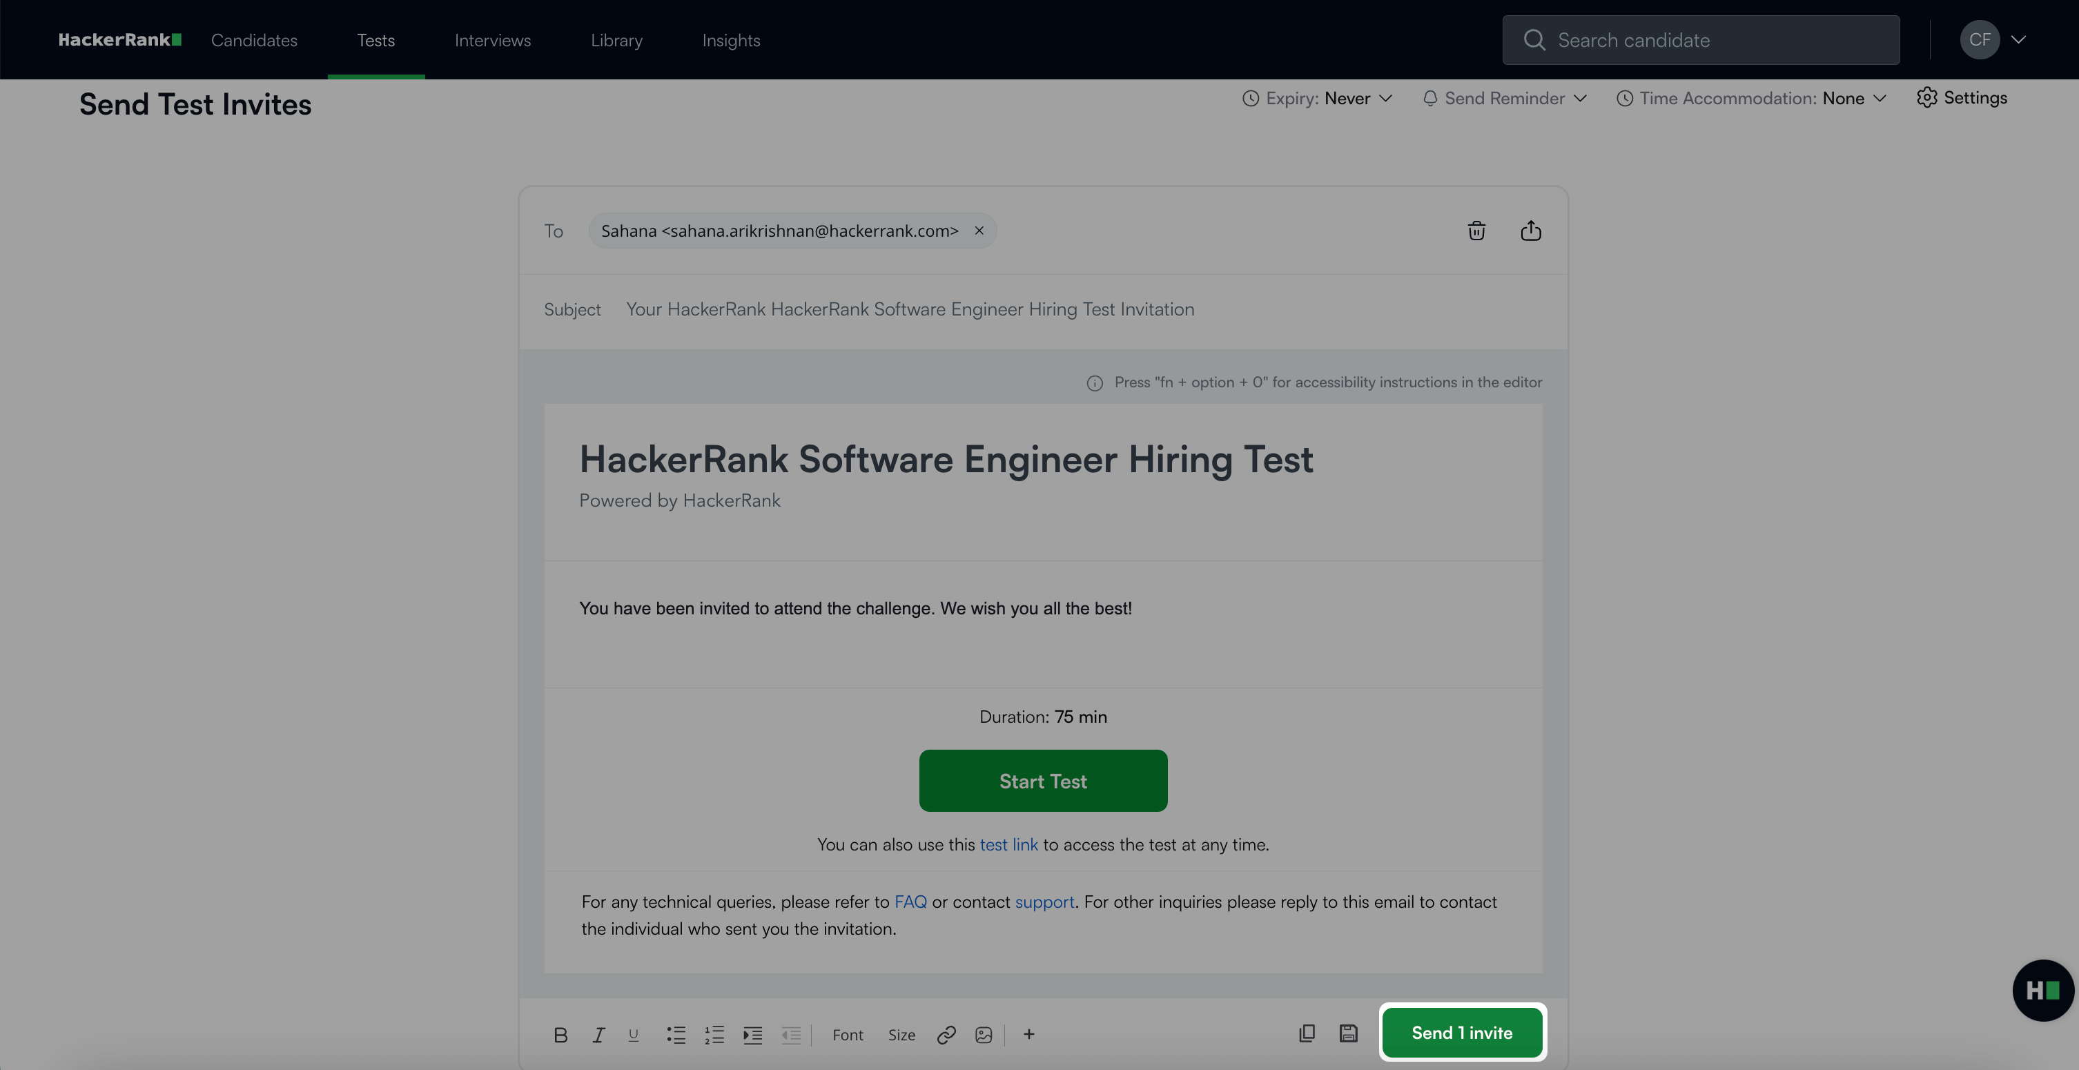2079x1070 pixels.
Task: Click the Bold formatting icon
Action: [560, 1035]
